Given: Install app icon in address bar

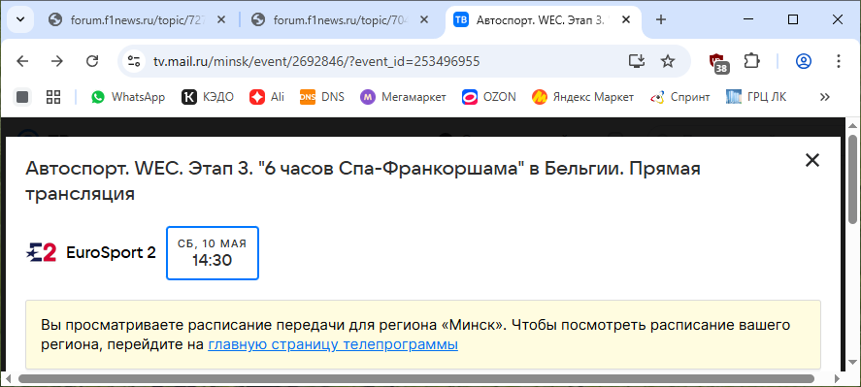Looking at the screenshot, I should (x=637, y=61).
